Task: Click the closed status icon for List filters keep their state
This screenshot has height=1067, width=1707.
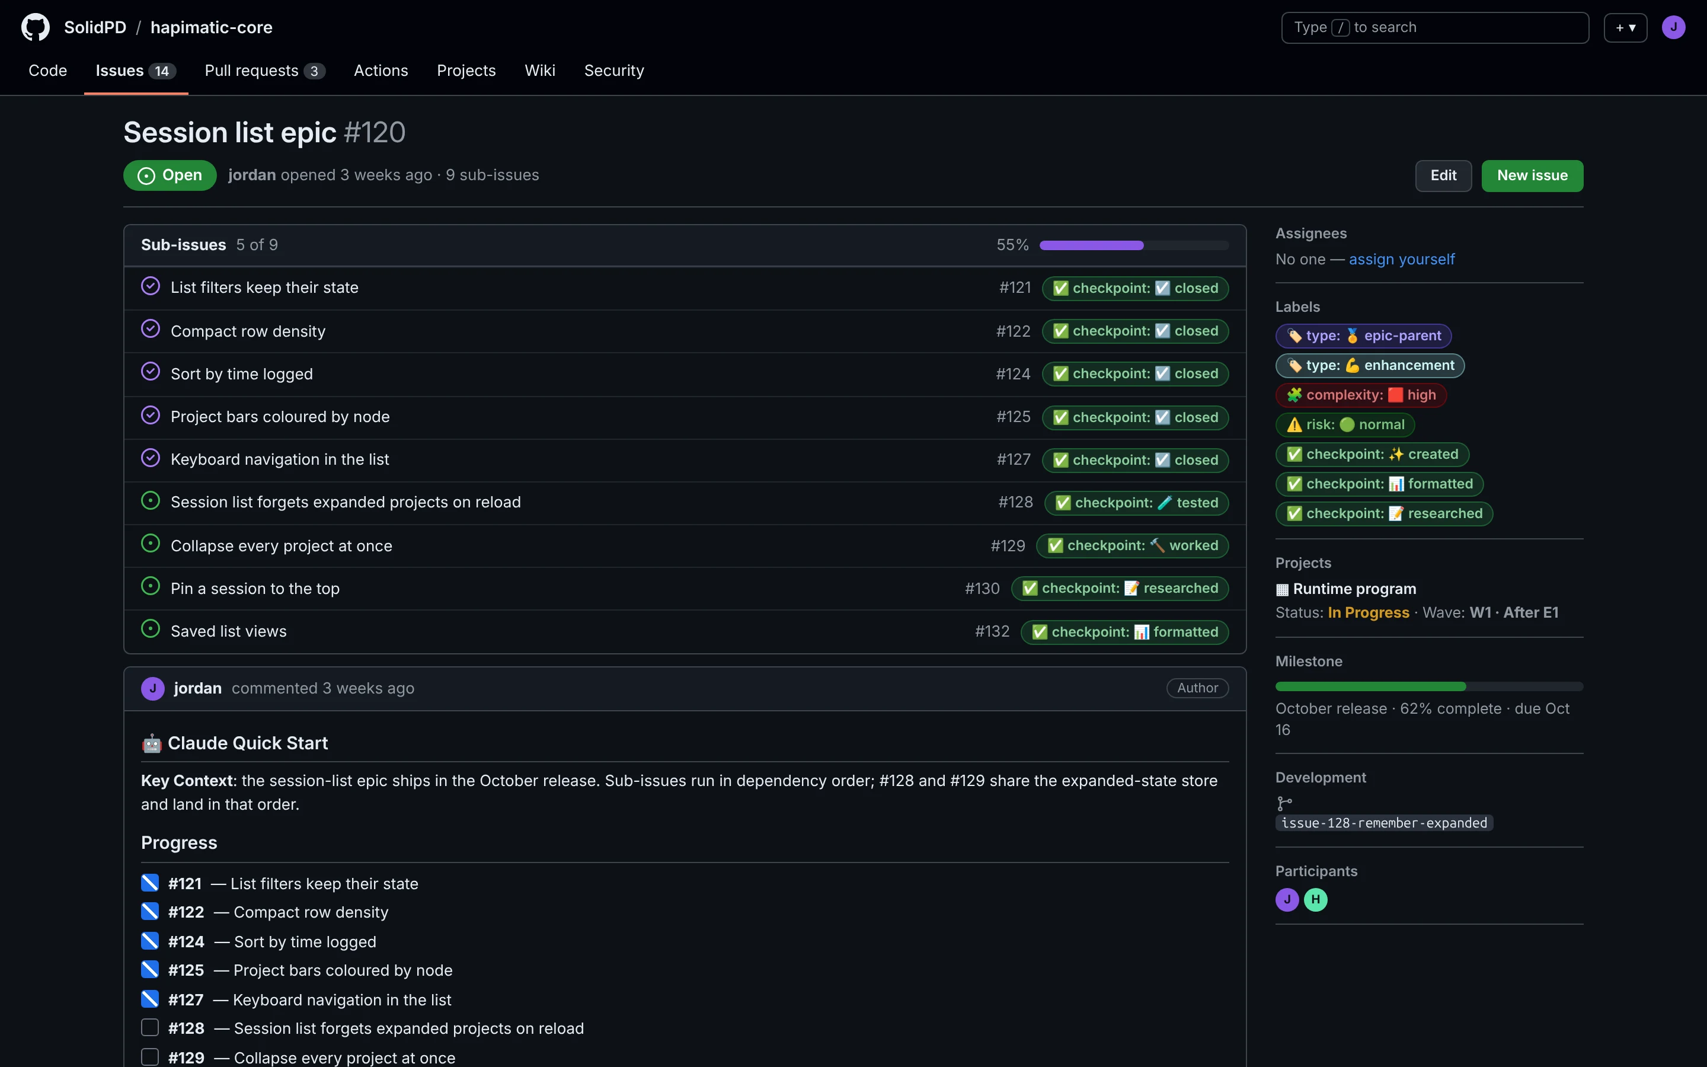Action: [150, 286]
